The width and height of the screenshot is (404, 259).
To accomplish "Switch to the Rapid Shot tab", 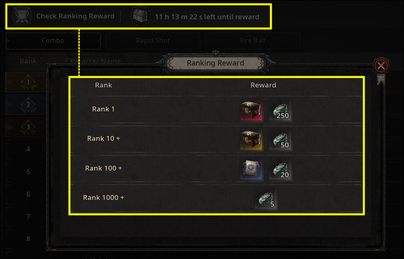I will (153, 40).
